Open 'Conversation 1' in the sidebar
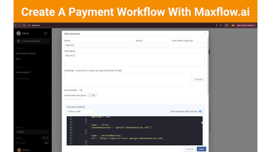 pos(23,72)
